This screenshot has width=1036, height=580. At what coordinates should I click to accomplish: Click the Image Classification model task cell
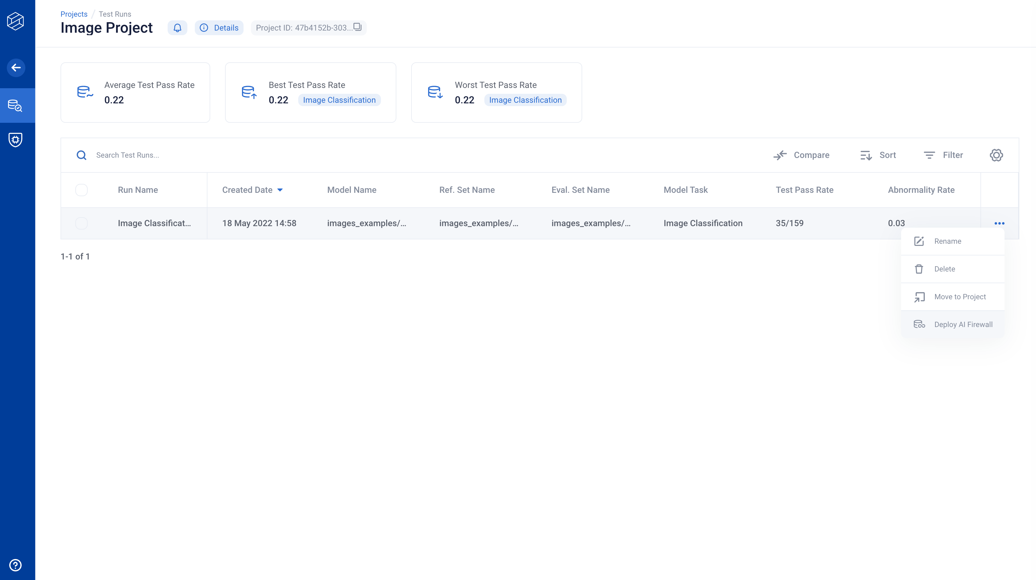point(703,223)
